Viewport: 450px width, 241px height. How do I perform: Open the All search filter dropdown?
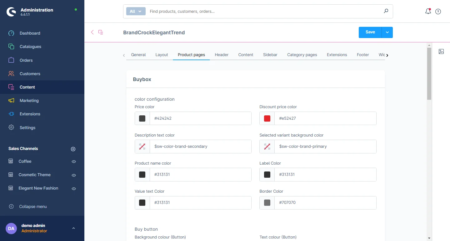click(136, 12)
